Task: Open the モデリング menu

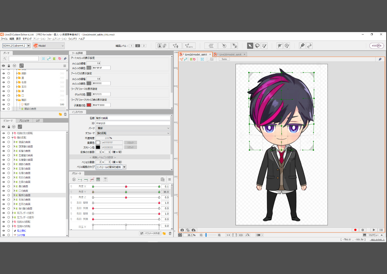Action: (x=27, y=39)
